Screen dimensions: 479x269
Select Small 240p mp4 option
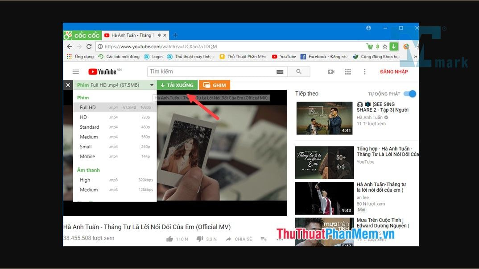pos(115,147)
